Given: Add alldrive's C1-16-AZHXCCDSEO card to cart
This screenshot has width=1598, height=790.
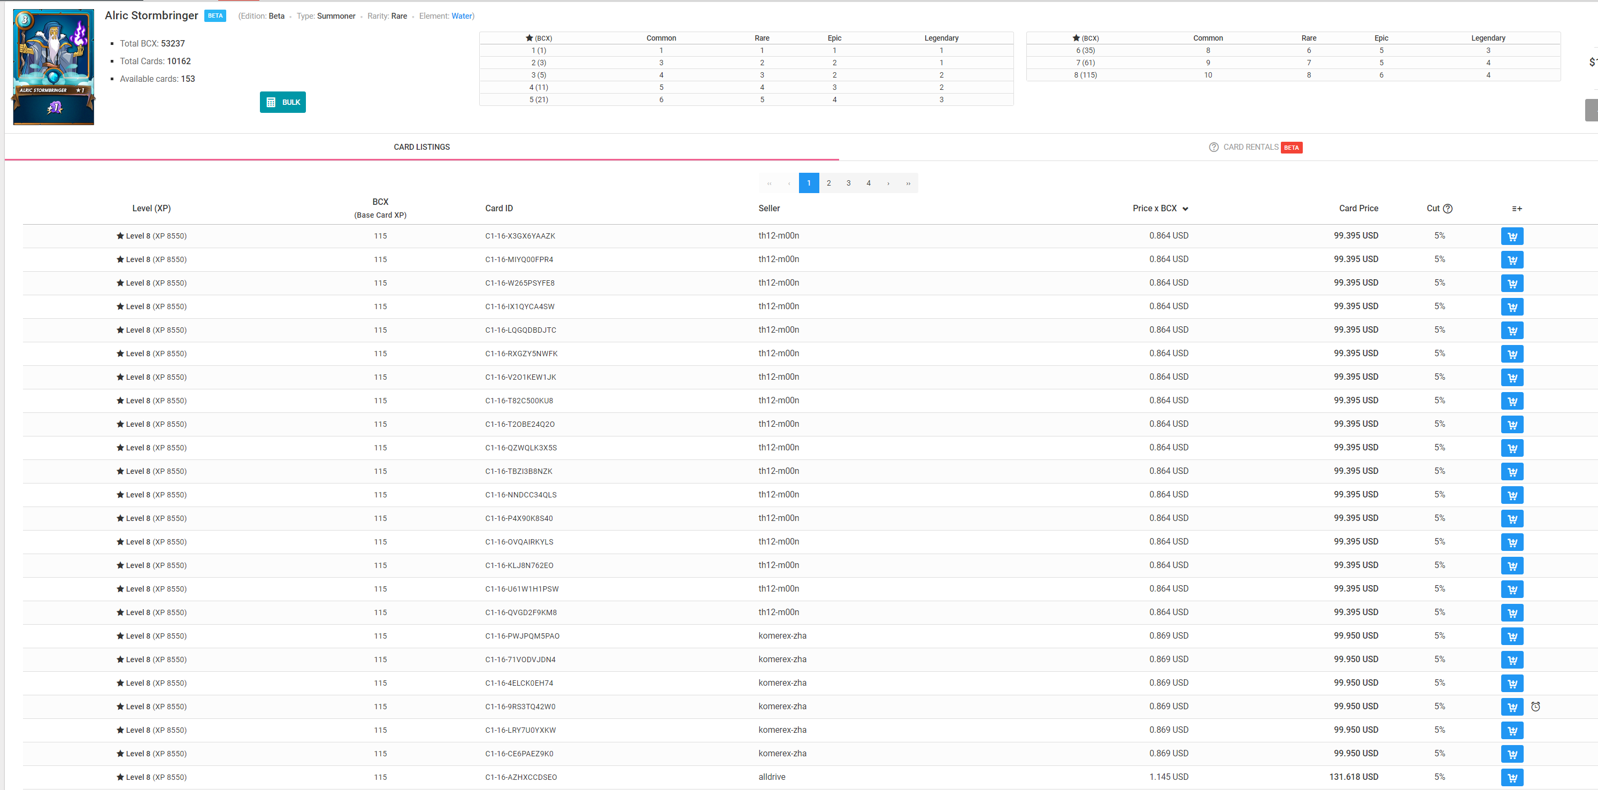Looking at the screenshot, I should point(1512,778).
